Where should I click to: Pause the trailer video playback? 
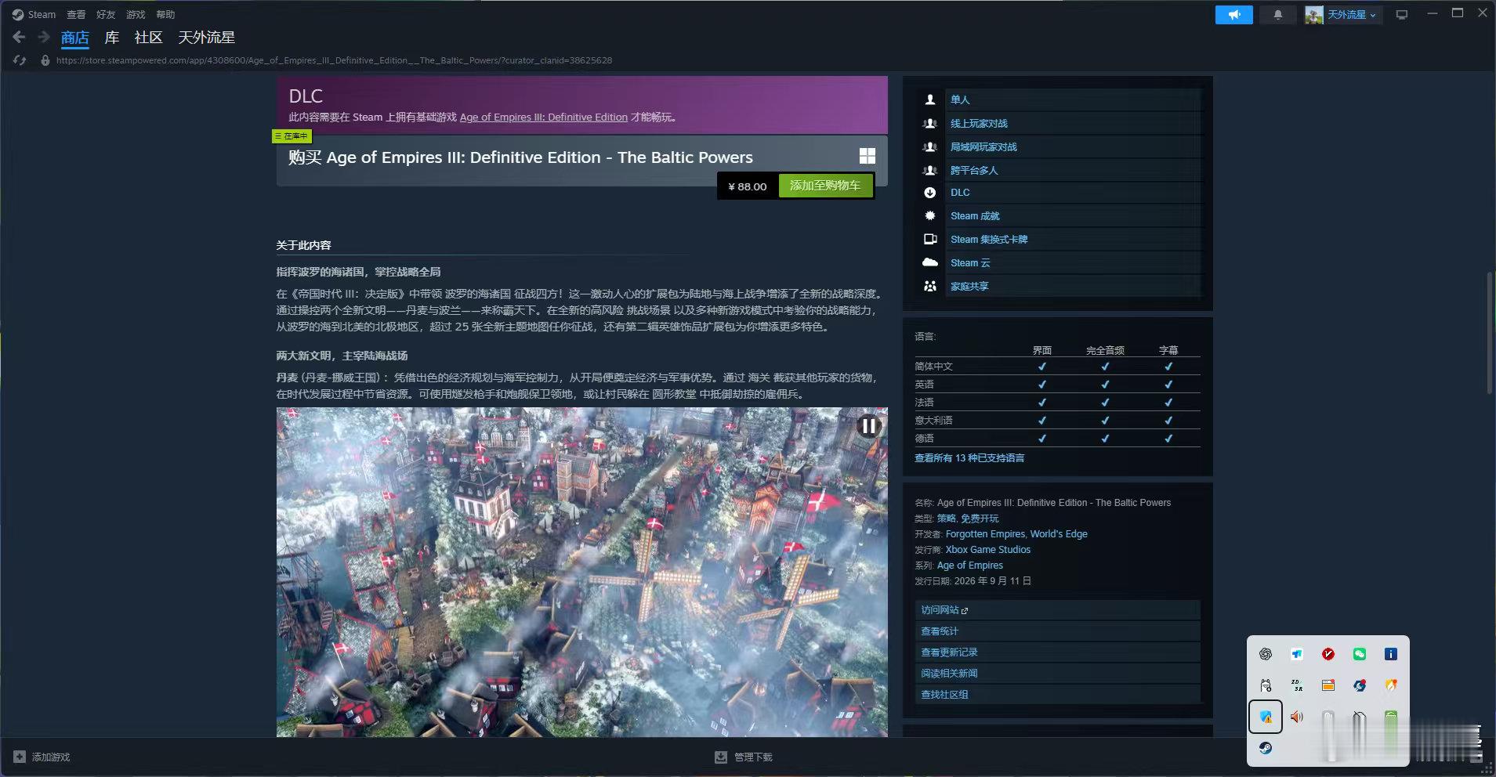[x=868, y=426]
